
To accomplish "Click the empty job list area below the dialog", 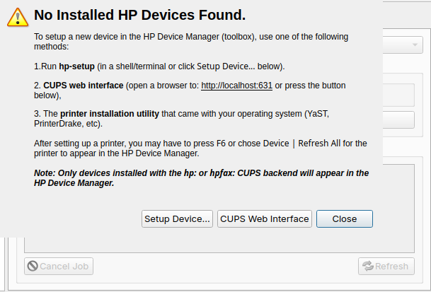I will (x=212, y=244).
